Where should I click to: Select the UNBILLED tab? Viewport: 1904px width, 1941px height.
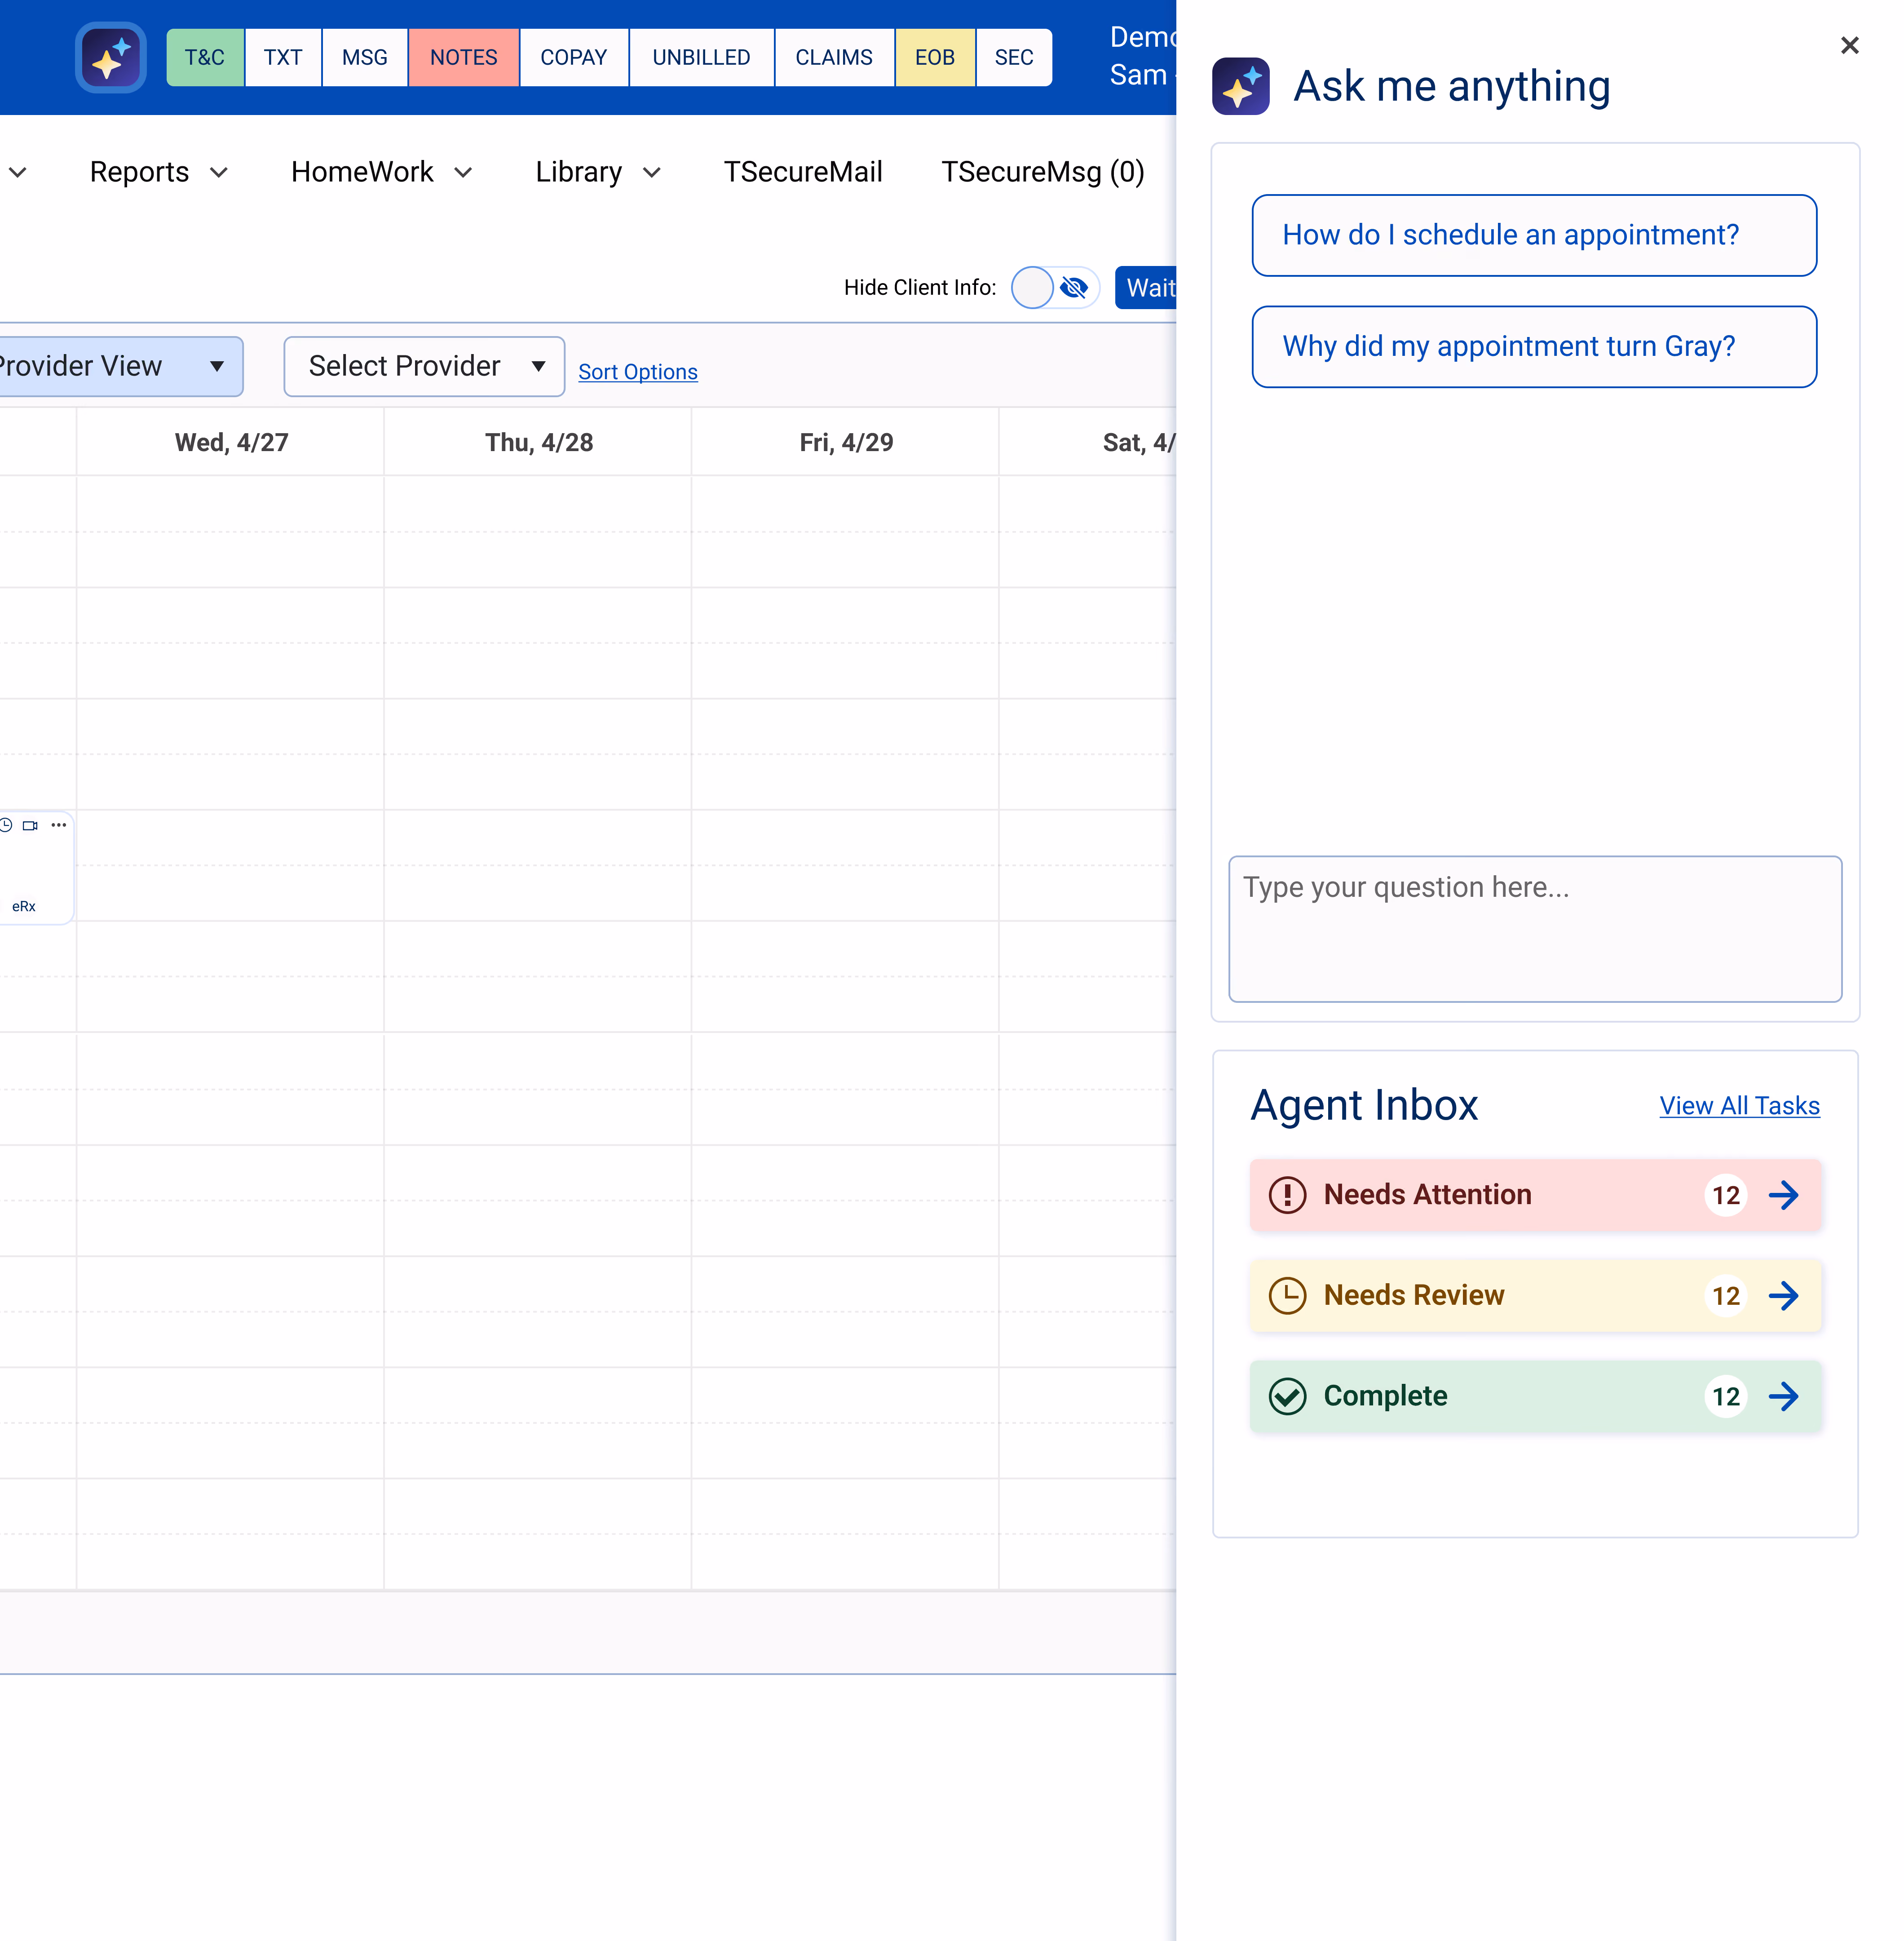coord(701,58)
